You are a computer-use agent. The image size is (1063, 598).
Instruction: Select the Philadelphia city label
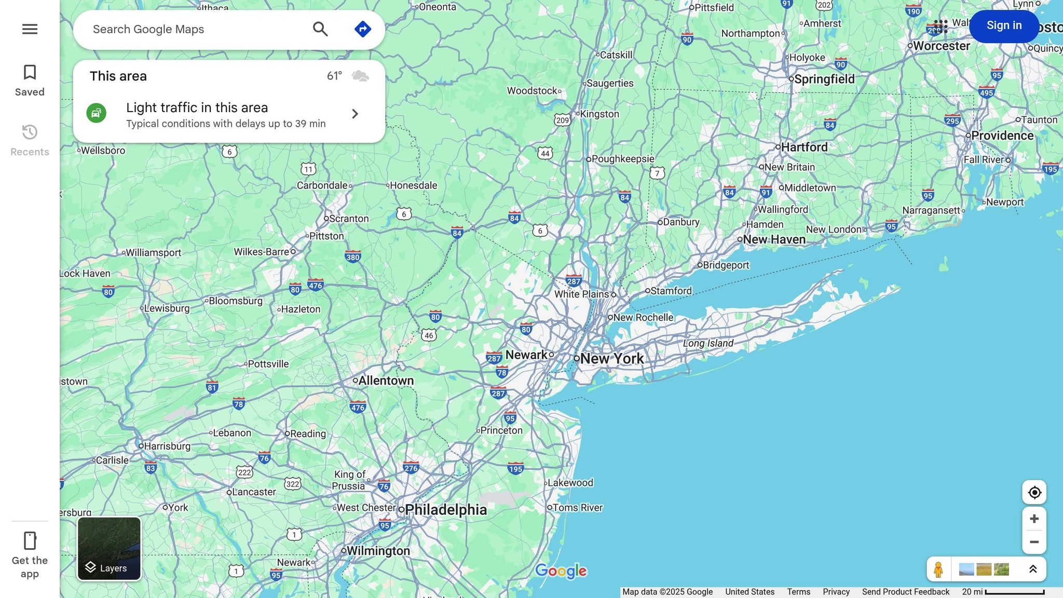pos(446,509)
